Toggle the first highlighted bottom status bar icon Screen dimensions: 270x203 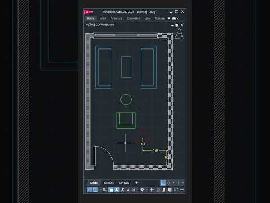pyautogui.click(x=89, y=190)
